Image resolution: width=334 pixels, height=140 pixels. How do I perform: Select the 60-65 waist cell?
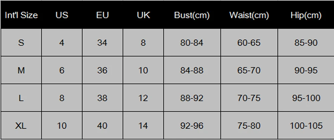[x=249, y=43]
